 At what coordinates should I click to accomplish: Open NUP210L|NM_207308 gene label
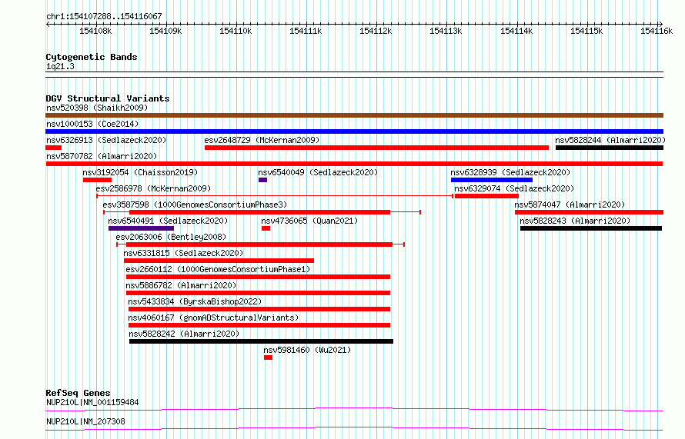click(85, 421)
